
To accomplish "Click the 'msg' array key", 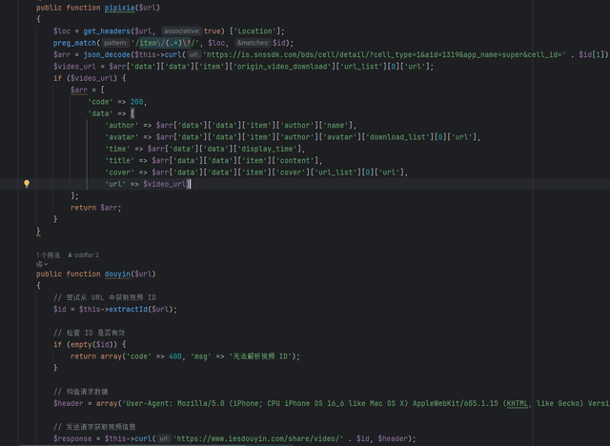I will [201, 356].
